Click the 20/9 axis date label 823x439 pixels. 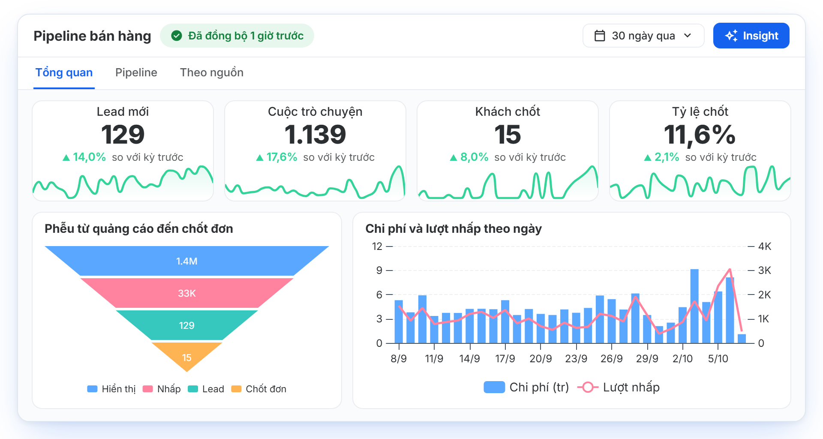pyautogui.click(x=541, y=358)
